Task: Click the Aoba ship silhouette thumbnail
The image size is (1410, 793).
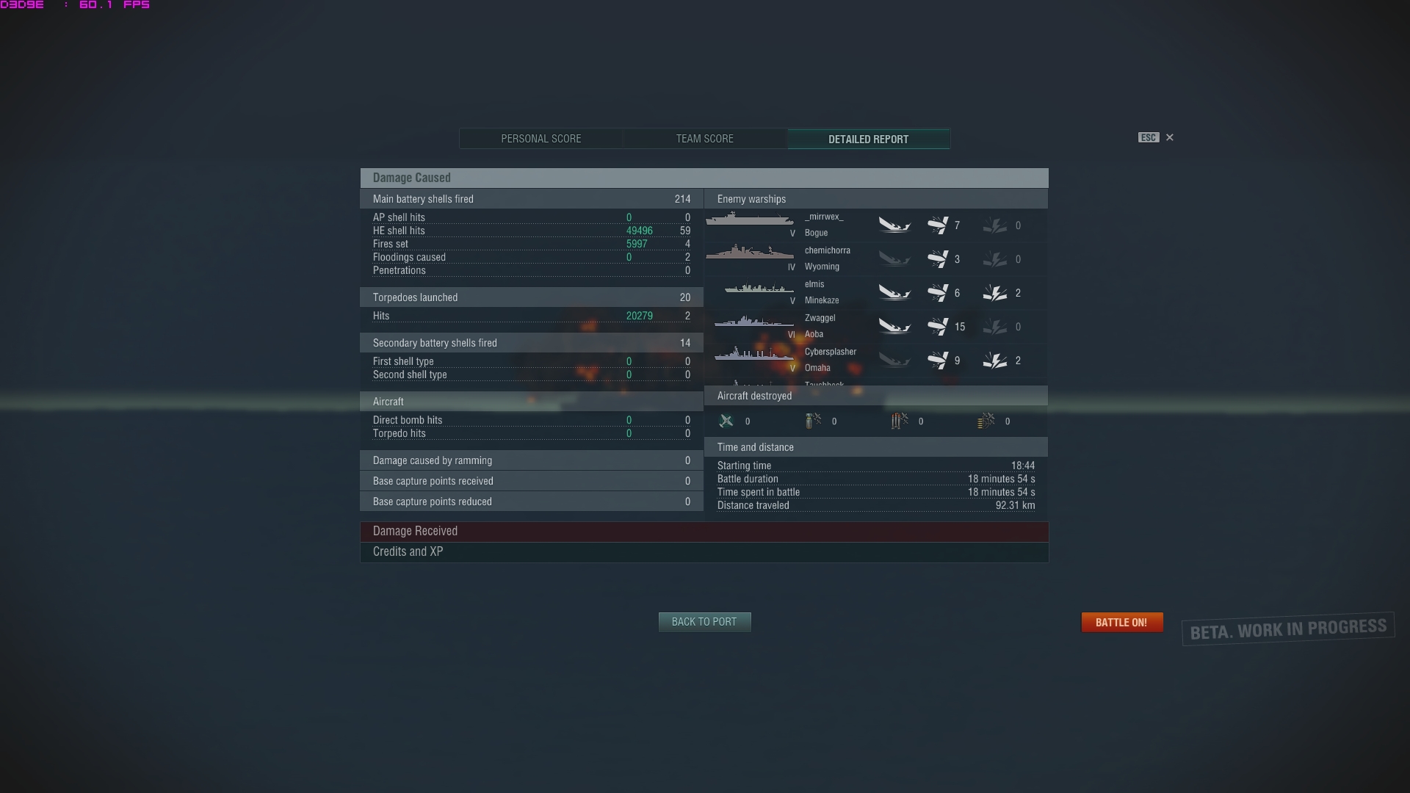Action: [753, 322]
